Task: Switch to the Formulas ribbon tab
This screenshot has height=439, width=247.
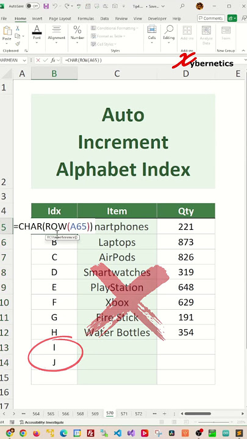Action: 86,19
